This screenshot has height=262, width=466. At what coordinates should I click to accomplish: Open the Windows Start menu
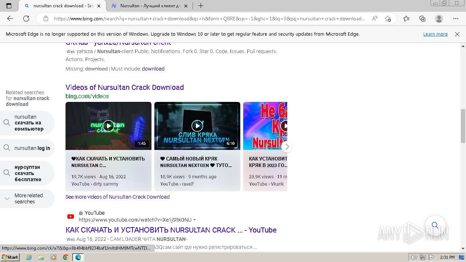[10, 257]
